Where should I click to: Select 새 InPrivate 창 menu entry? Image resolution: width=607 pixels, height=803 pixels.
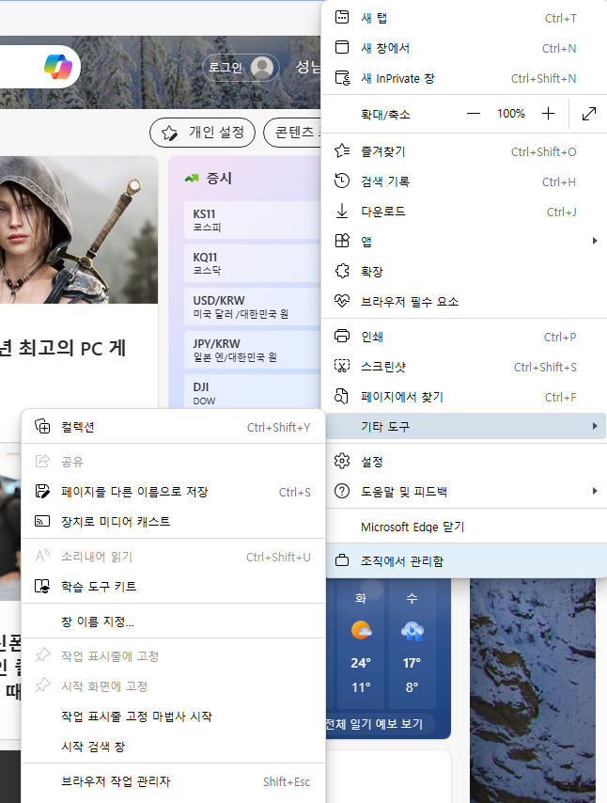(x=465, y=78)
